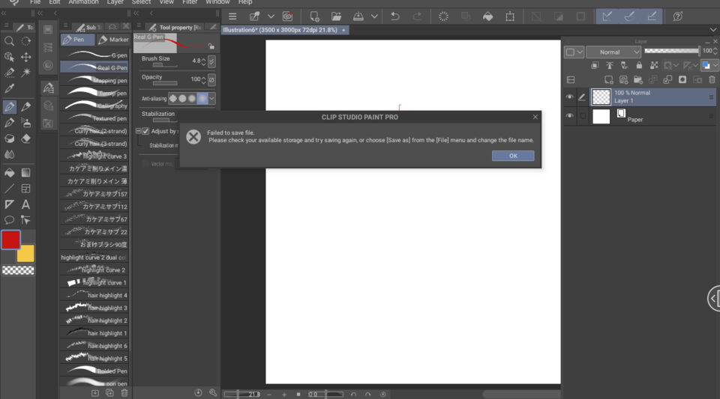
Task: Select the Zoom magnifier tool
Action: (9, 41)
